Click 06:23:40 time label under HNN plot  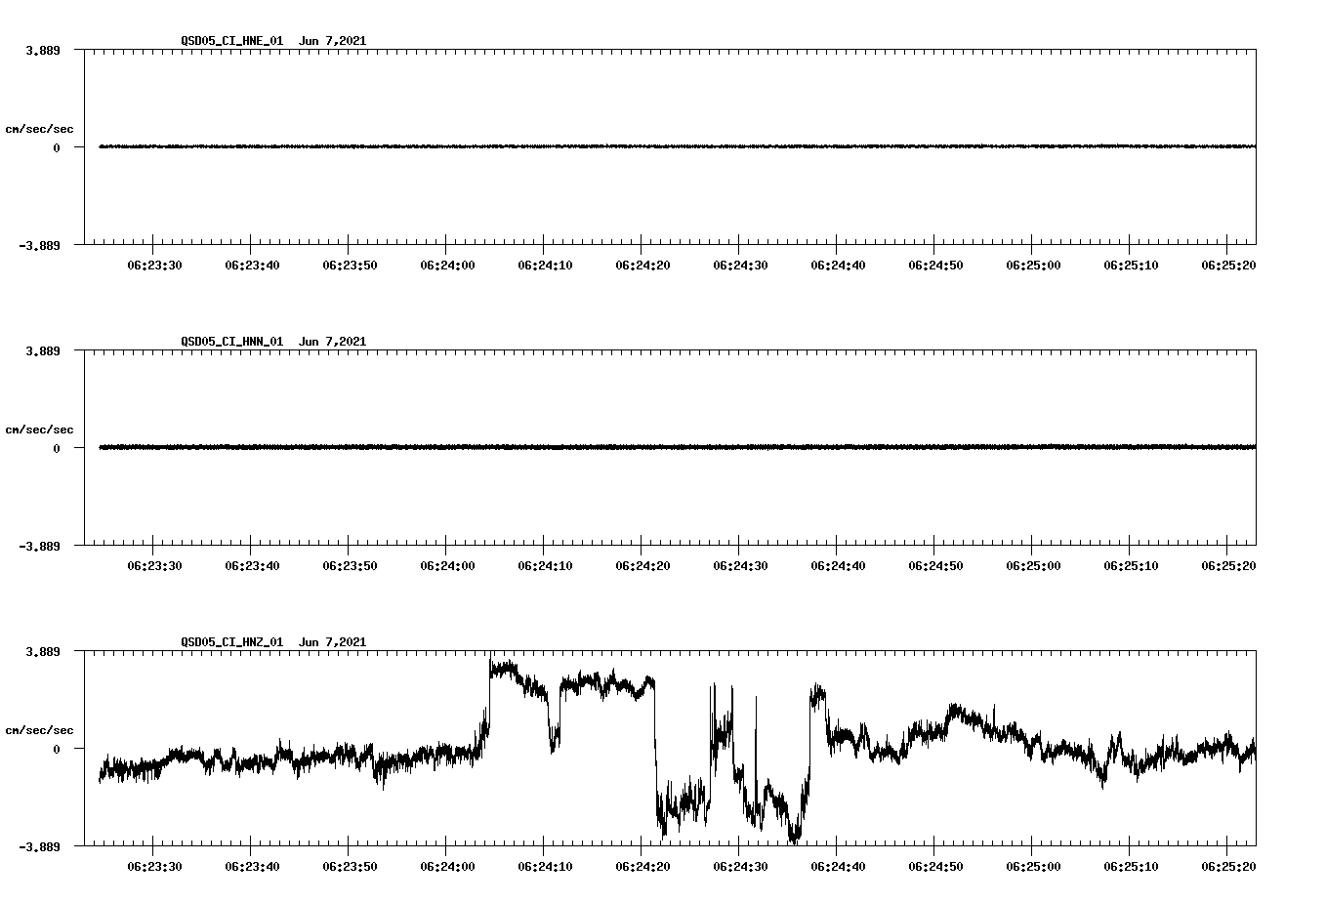[x=252, y=566]
